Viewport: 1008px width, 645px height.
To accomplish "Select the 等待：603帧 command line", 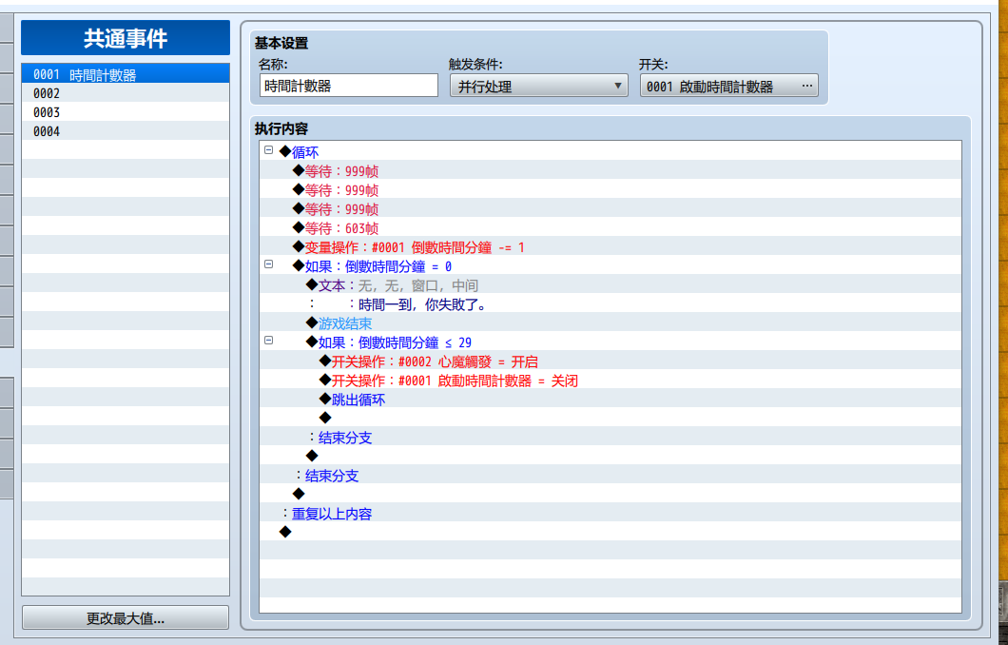I will pyautogui.click(x=611, y=228).
